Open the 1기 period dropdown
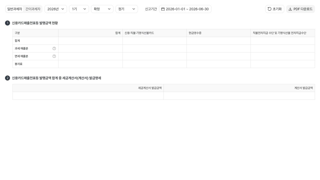 point(79,9)
